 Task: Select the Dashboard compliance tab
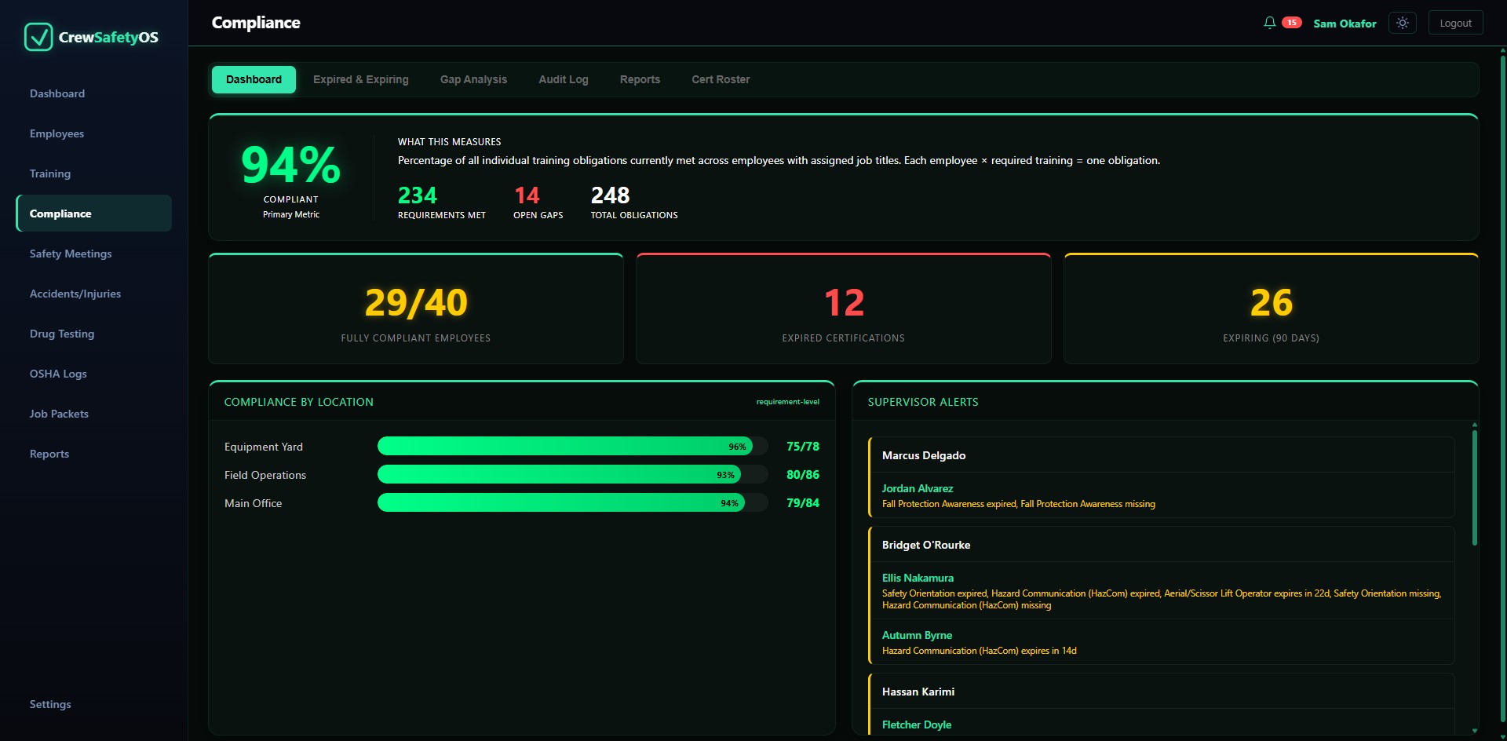coord(254,79)
